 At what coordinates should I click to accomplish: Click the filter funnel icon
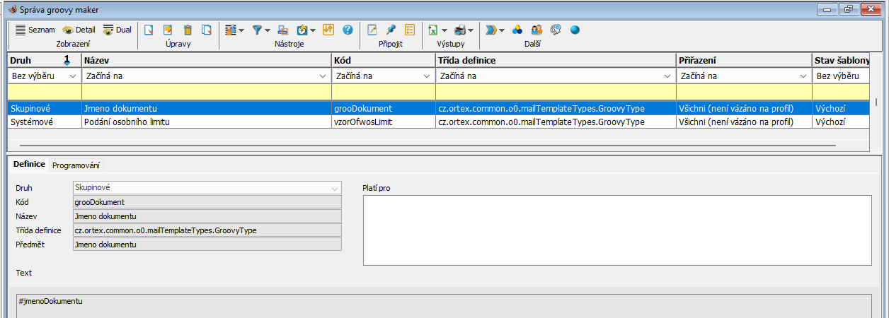pyautogui.click(x=257, y=30)
